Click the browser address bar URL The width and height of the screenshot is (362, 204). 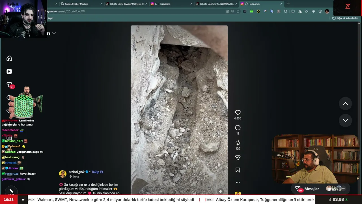coord(66,11)
